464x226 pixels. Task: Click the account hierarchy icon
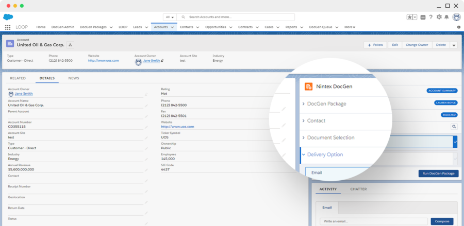(70, 45)
